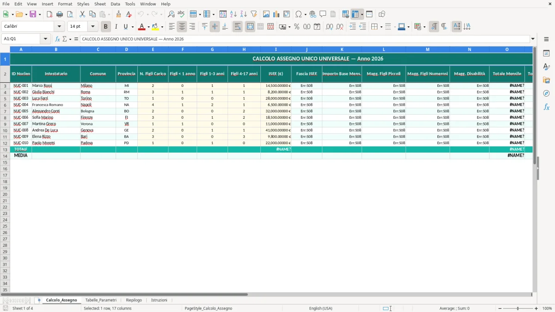Open the Sheet menu
This screenshot has width=555, height=312.
pyautogui.click(x=100, y=4)
